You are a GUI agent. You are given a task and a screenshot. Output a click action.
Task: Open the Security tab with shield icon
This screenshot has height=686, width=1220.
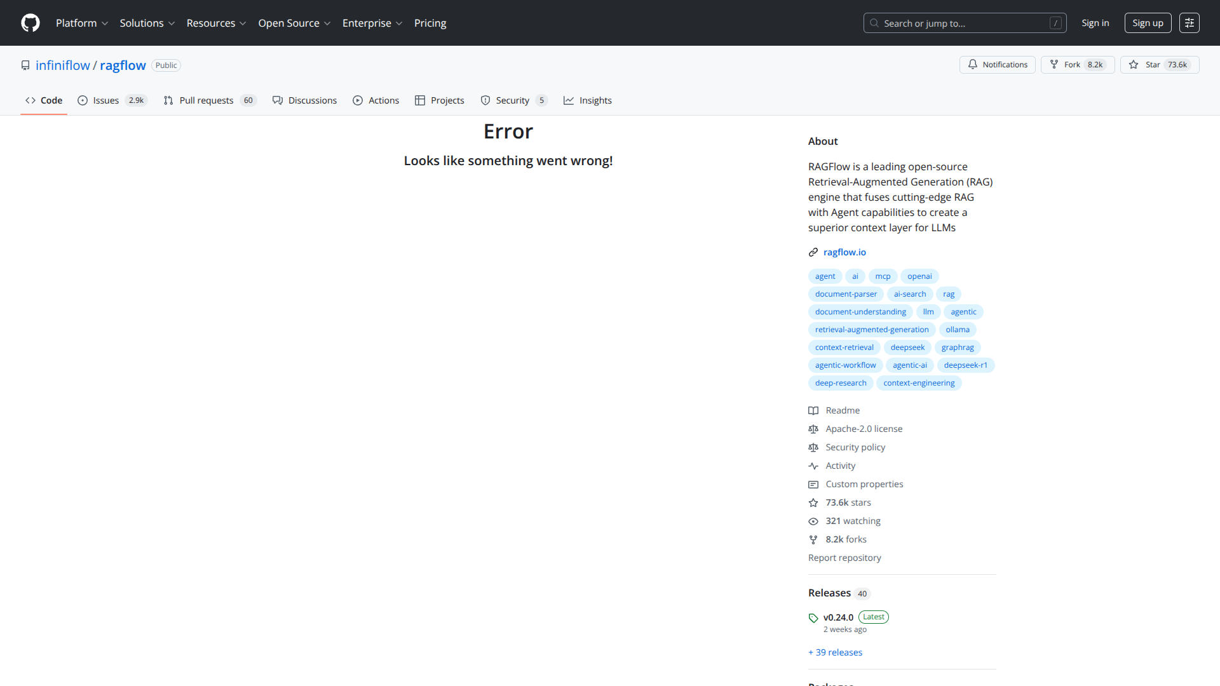[x=513, y=100]
